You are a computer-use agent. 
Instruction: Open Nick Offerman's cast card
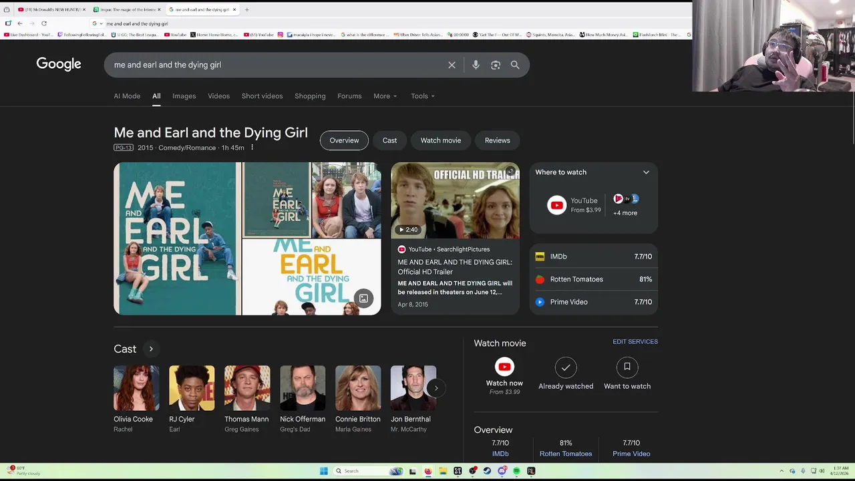click(303, 399)
